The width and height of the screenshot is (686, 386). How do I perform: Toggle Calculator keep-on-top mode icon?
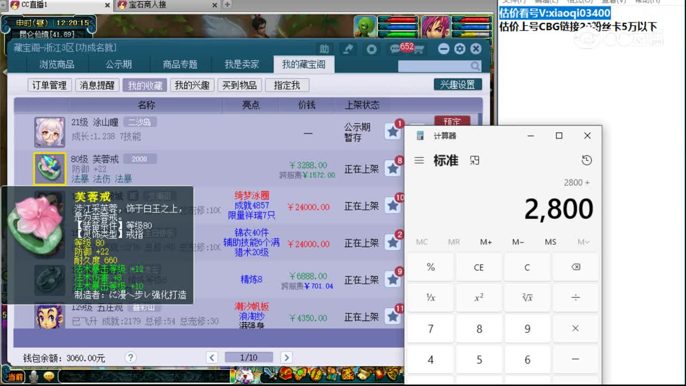click(x=474, y=160)
